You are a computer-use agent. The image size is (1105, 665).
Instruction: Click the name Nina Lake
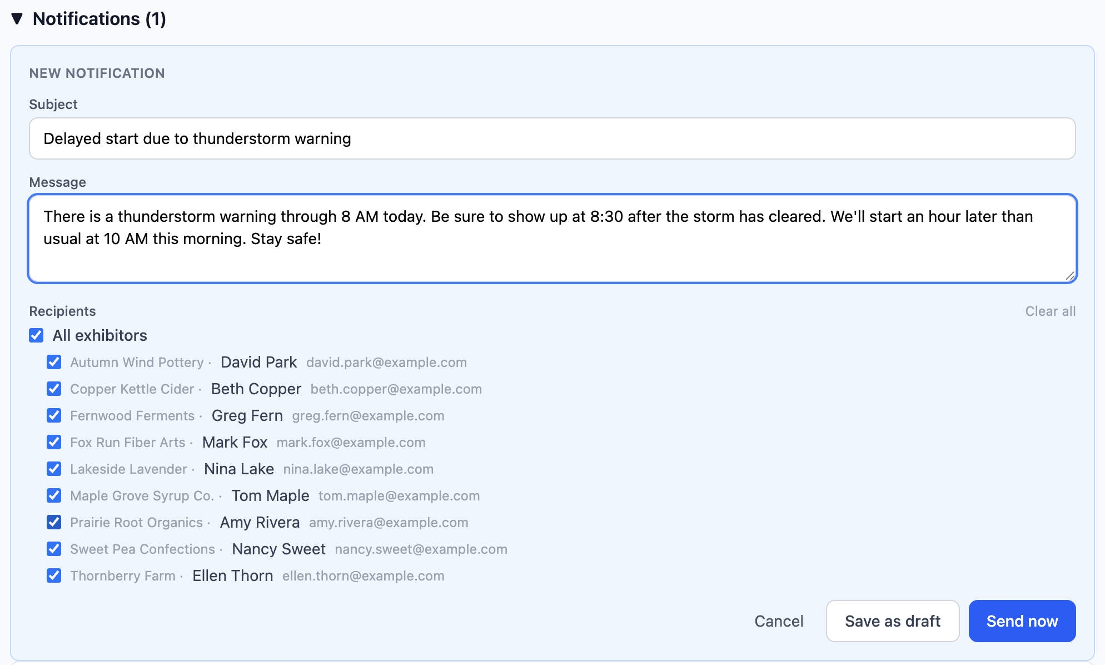[x=239, y=469]
